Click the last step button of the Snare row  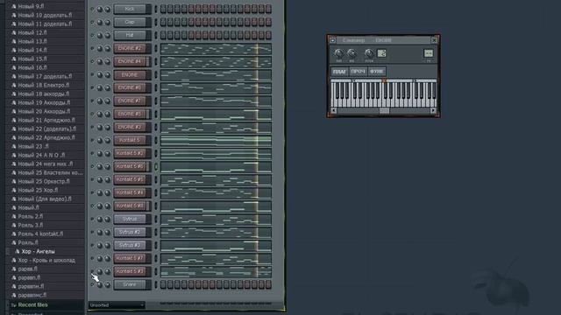tap(268, 284)
